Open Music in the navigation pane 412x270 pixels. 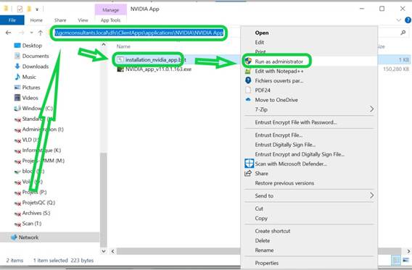point(29,77)
